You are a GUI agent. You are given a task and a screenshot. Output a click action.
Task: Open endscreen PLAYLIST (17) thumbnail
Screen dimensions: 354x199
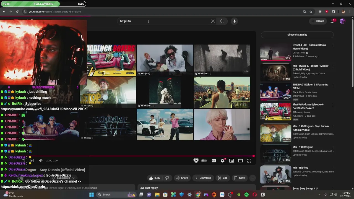click(x=222, y=60)
